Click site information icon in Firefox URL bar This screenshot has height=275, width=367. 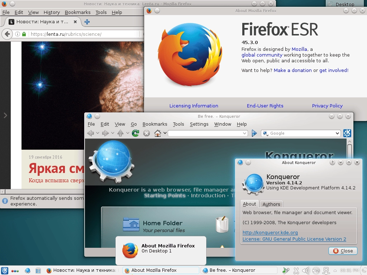coord(18,34)
